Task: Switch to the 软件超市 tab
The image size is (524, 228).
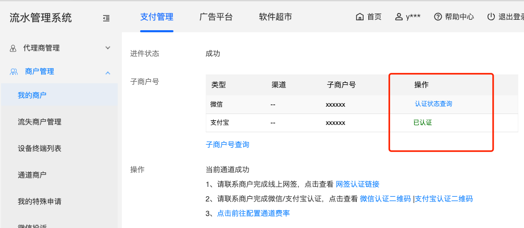Action: (x=276, y=17)
